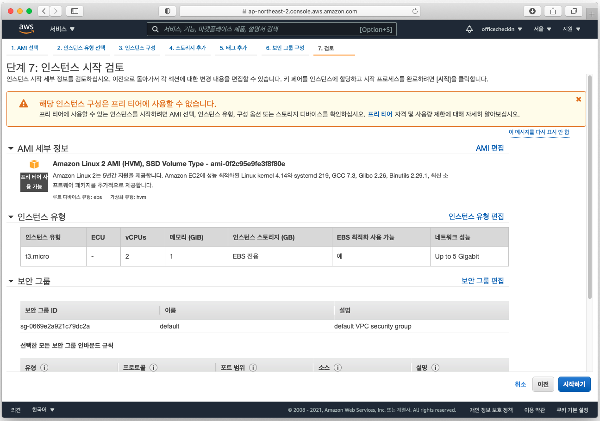
Task: Go to step 4. 스토리지 추가
Action: (x=187, y=48)
